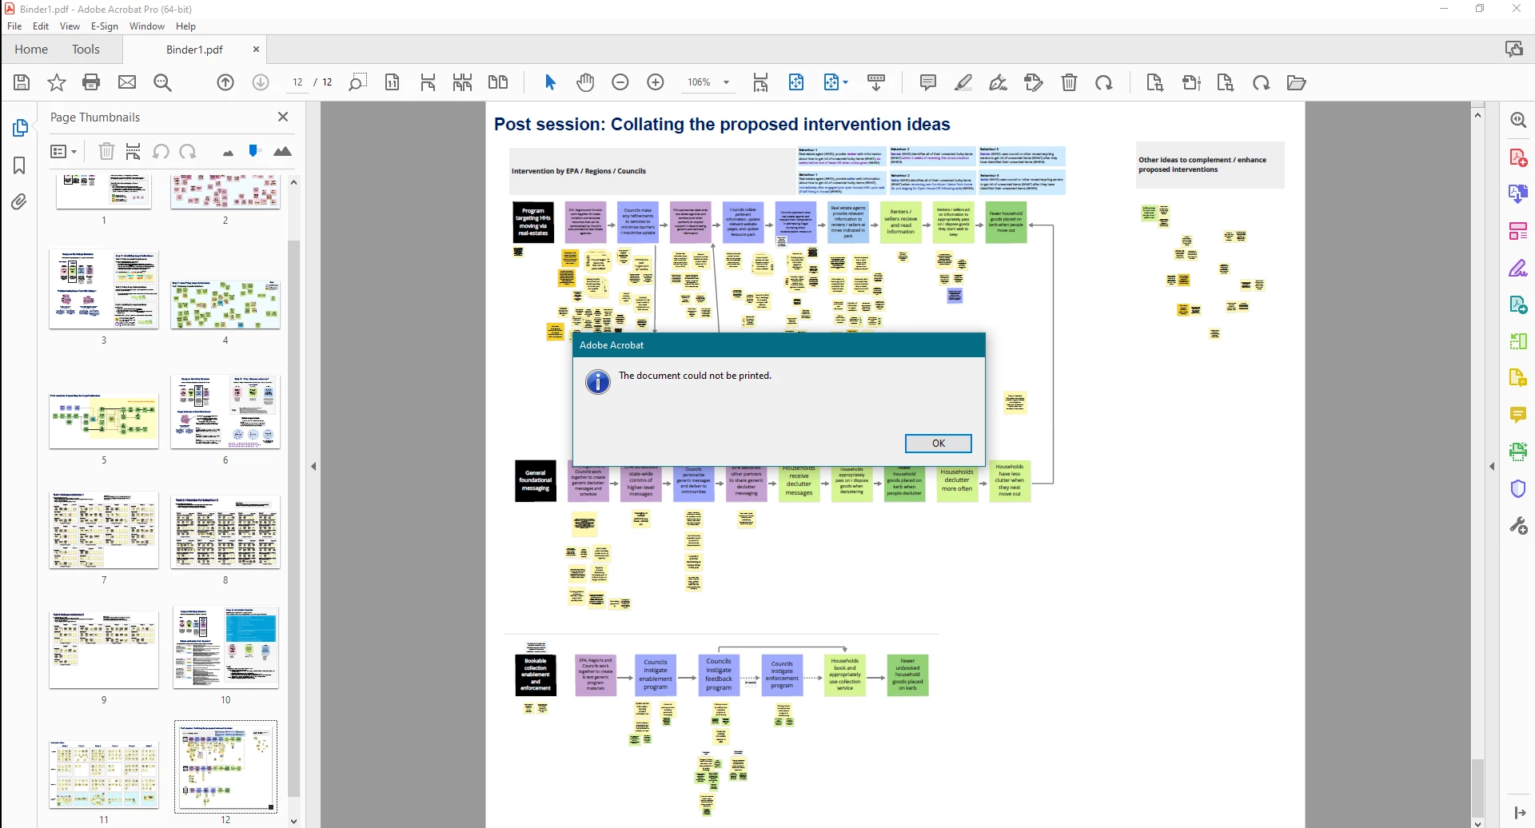Delete selected pages in the thumbnails panel
Image resolution: width=1535 pixels, height=828 pixels.
(x=106, y=151)
